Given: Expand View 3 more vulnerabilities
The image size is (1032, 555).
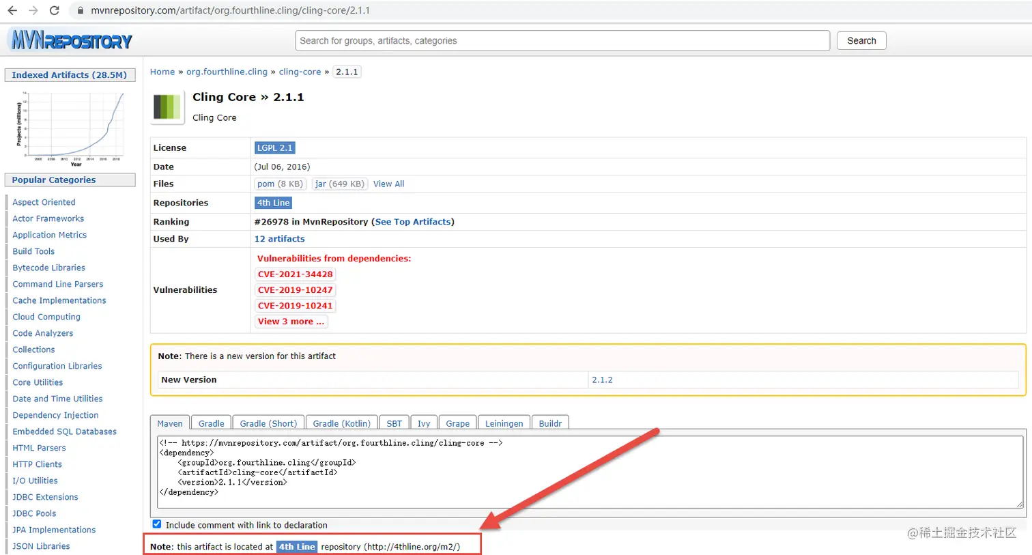Looking at the screenshot, I should click(291, 322).
